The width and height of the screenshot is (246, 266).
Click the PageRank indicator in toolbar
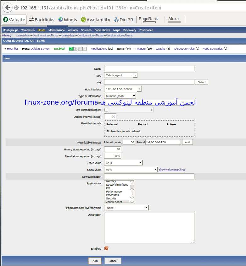point(148,19)
